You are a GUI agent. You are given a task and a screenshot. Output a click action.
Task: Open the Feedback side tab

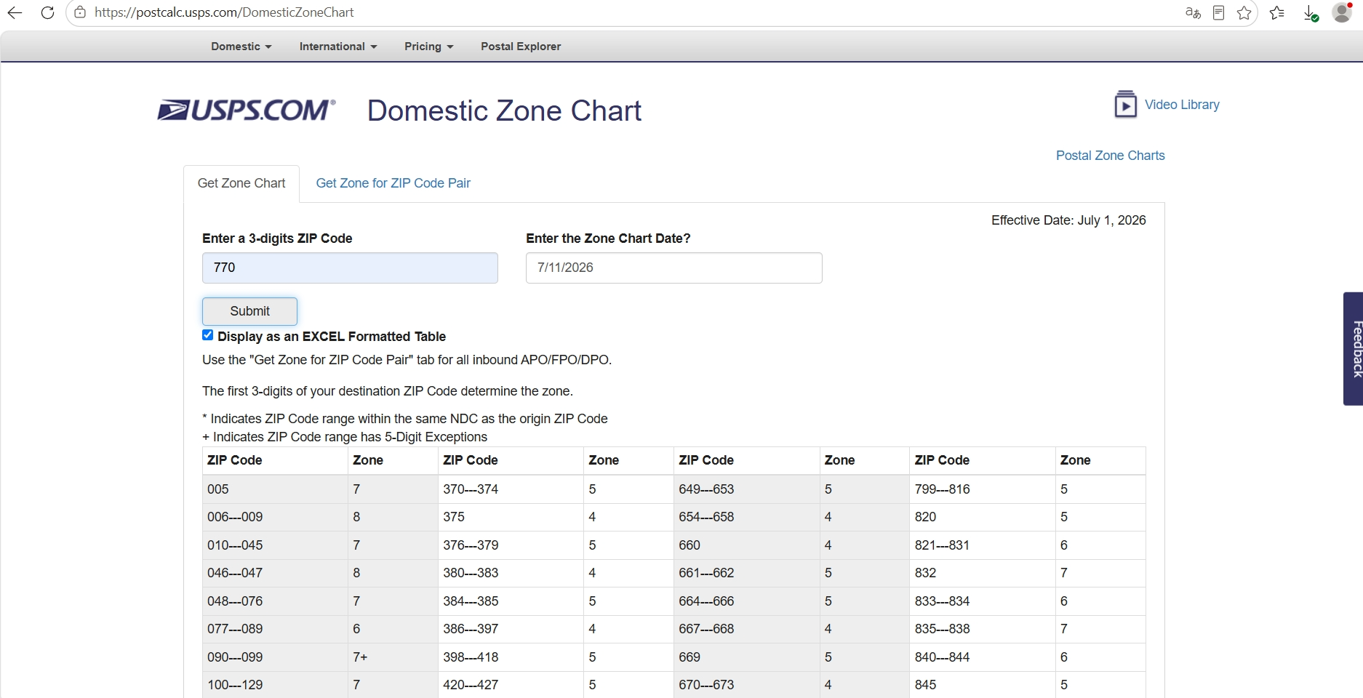point(1353,349)
